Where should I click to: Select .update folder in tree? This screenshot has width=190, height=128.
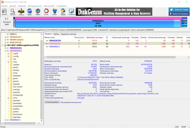16,65
